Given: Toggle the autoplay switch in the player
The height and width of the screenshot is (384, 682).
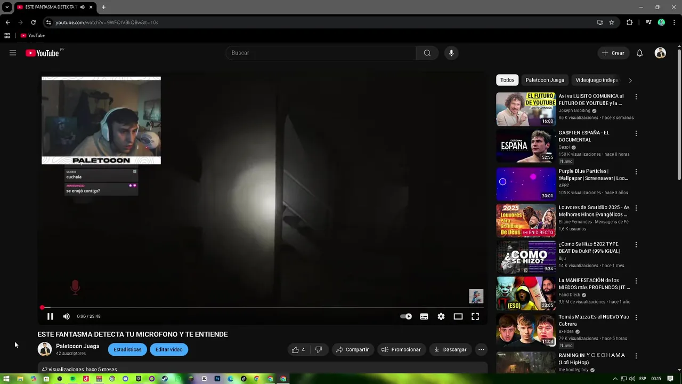Looking at the screenshot, I should [x=406, y=316].
